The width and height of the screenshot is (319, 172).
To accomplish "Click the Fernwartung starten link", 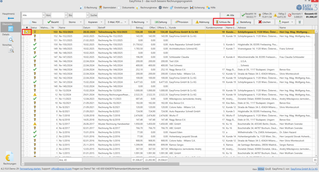I will click(x=30, y=169).
